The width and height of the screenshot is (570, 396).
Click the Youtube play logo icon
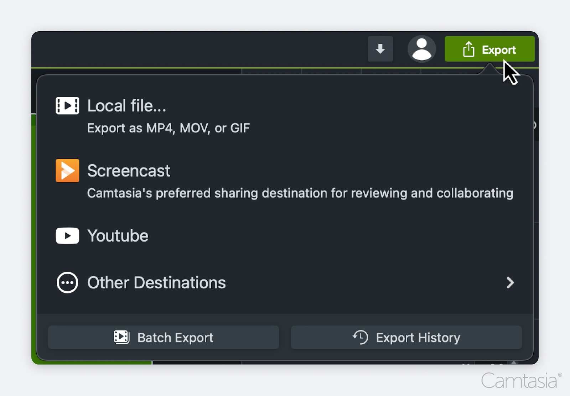coord(67,236)
